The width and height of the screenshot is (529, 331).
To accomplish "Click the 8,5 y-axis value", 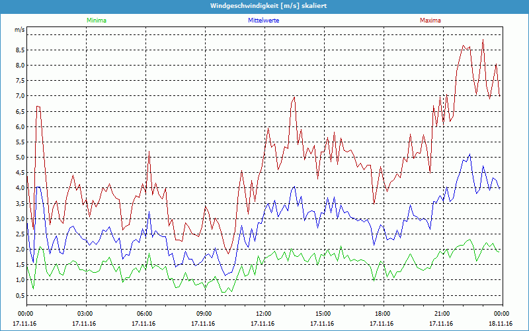I will 20,50.
